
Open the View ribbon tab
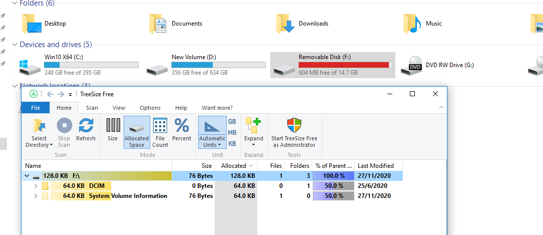click(119, 108)
